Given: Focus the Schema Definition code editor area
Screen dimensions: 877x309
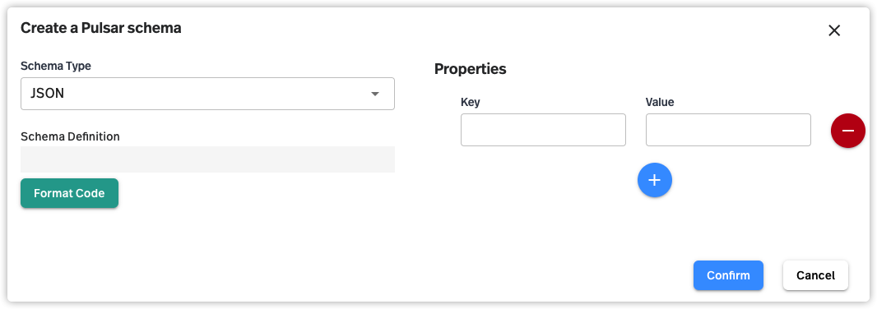Looking at the screenshot, I should click(207, 159).
